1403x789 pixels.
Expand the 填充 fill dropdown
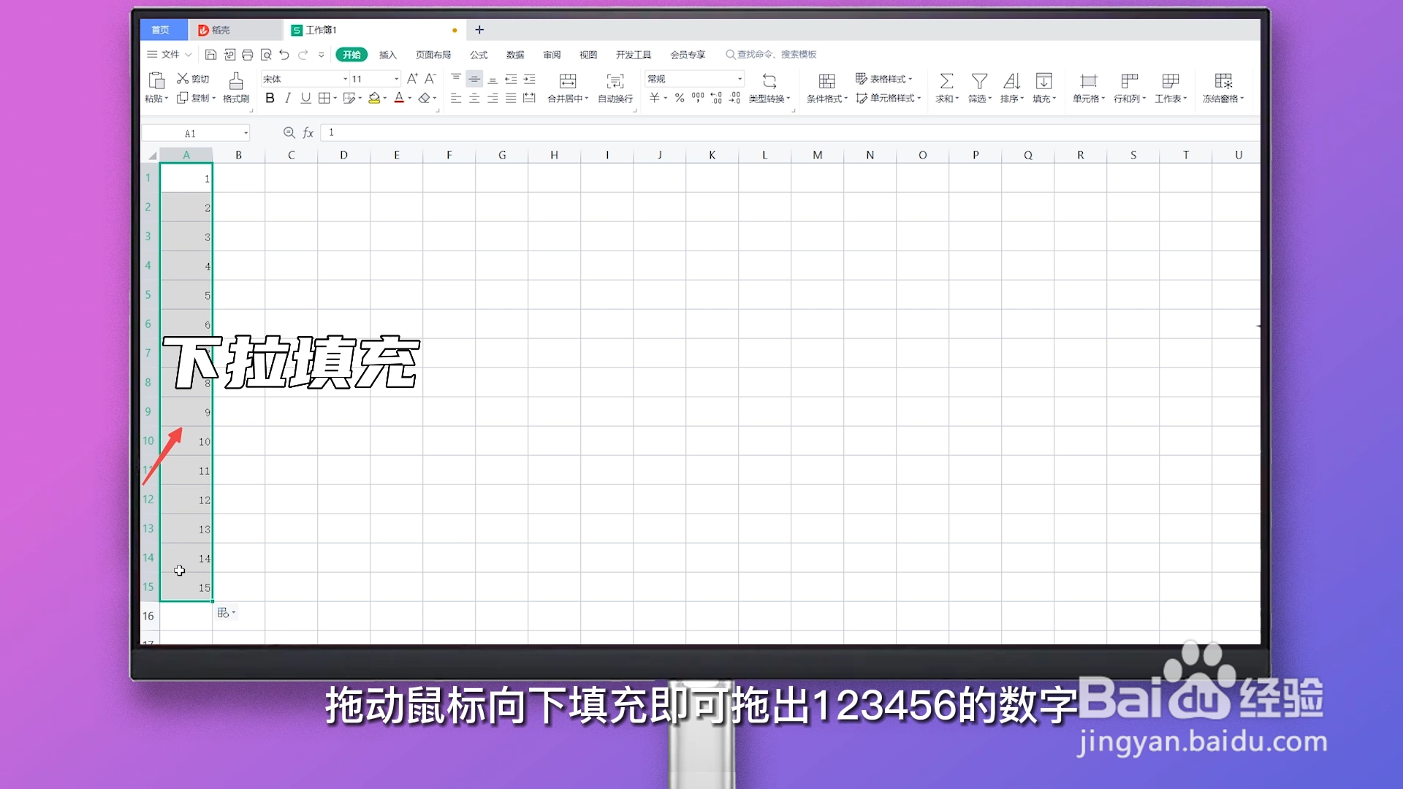click(x=1044, y=88)
